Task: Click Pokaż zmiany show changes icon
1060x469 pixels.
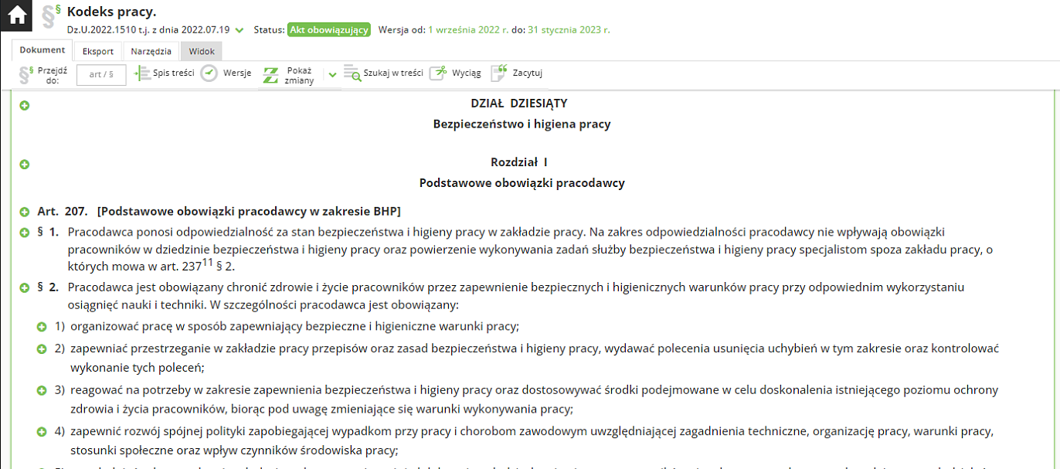Action: 270,74
